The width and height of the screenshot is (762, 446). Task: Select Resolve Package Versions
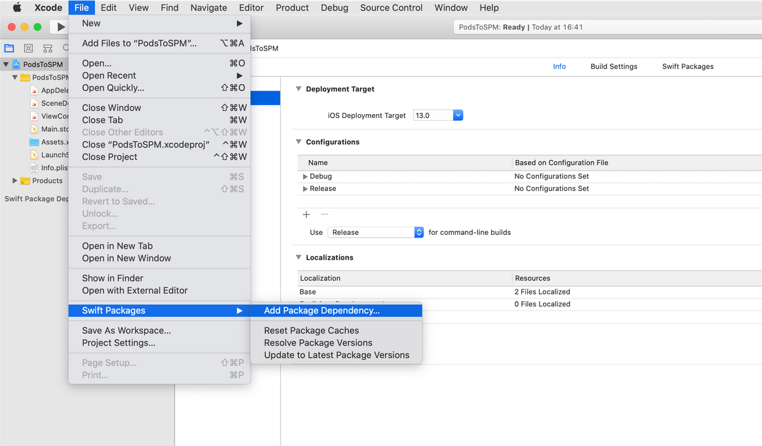tap(336, 343)
